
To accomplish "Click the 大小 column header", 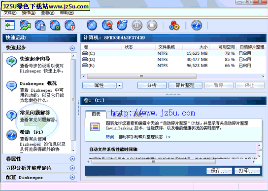I will point(196,47).
